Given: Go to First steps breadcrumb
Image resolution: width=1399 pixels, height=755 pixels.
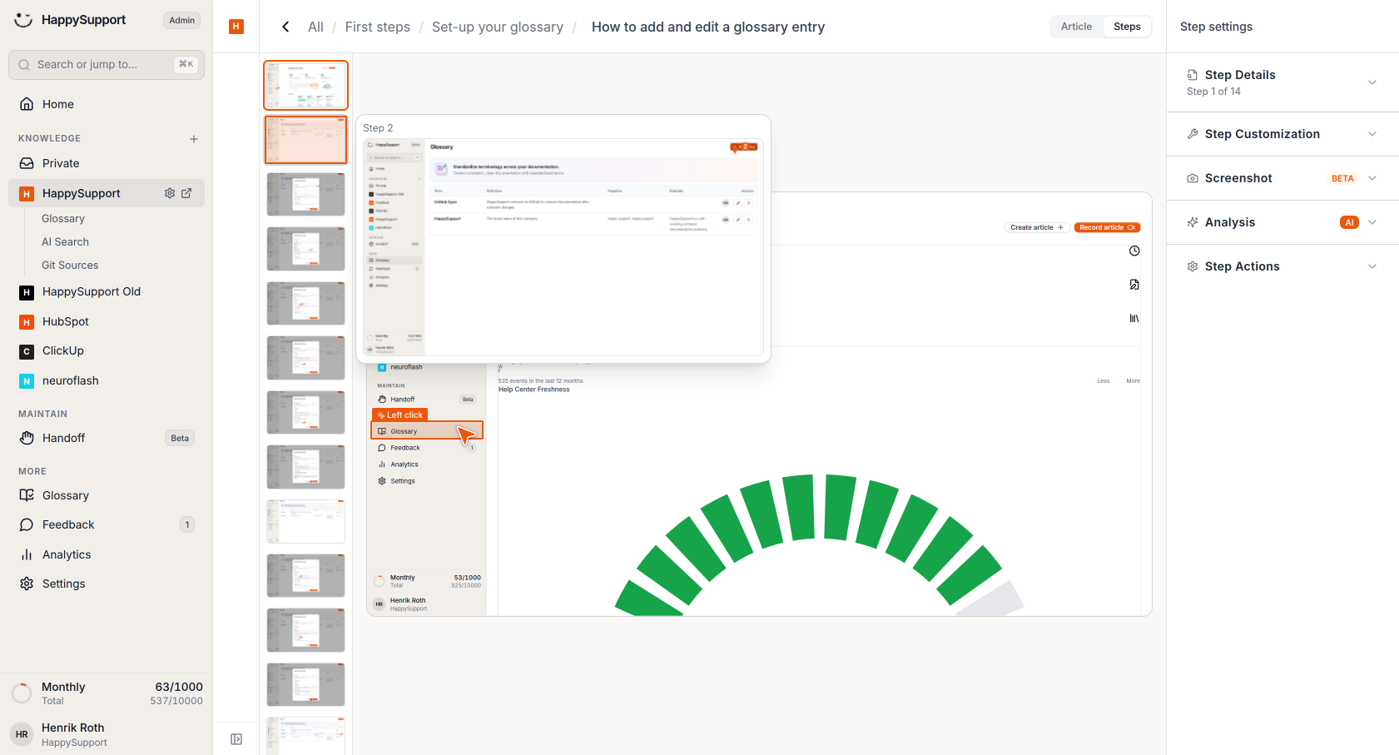Looking at the screenshot, I should (378, 27).
